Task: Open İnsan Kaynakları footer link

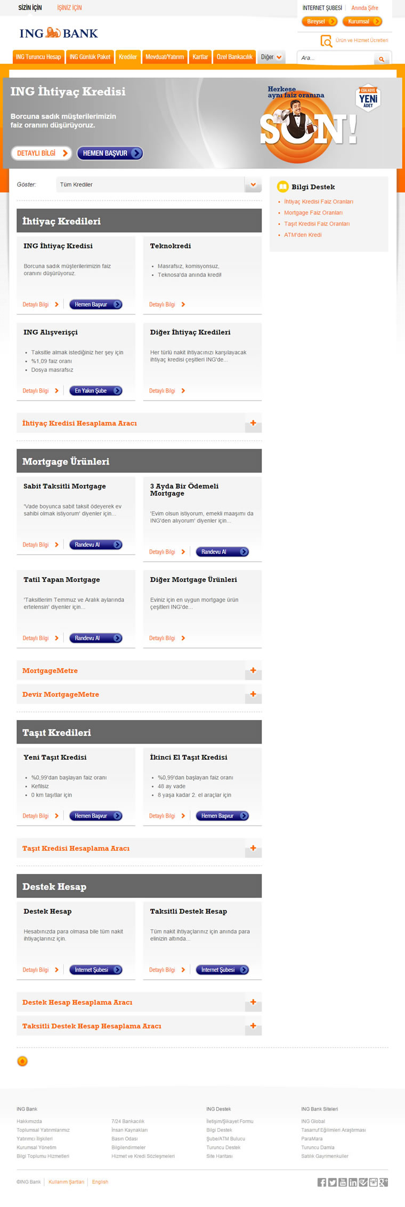Action: point(129,1130)
